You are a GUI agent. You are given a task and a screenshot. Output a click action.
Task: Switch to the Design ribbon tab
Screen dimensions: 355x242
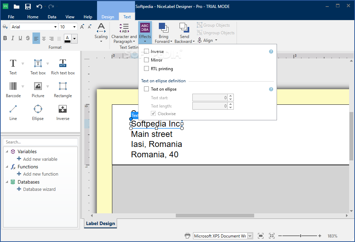click(x=108, y=17)
